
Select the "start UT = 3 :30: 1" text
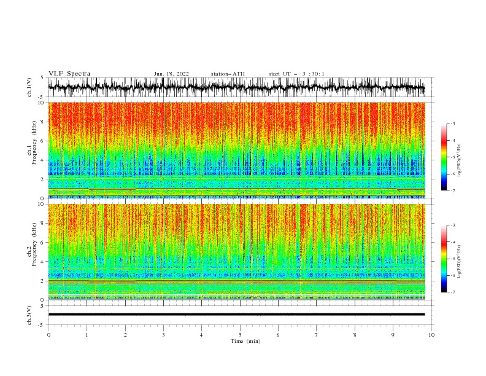click(x=296, y=74)
